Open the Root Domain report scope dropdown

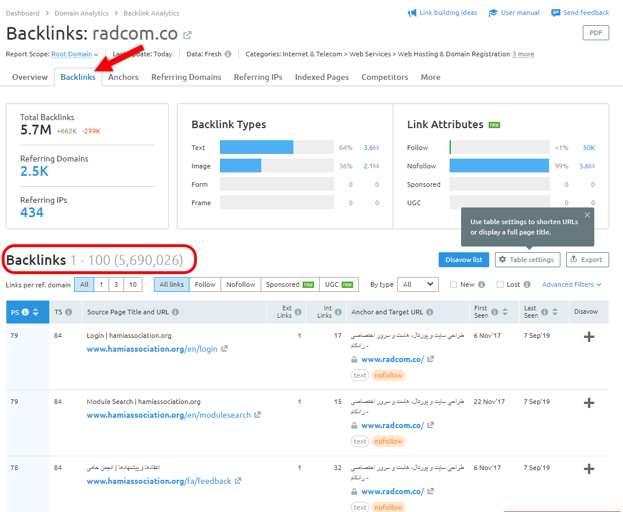71,54
